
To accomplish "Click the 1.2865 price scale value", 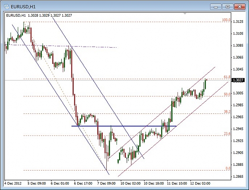I will [x=238, y=177].
